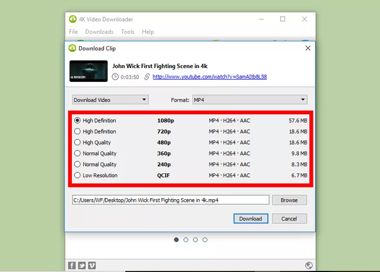Go to second page indicator dot
Viewport: 380px width, 272px height.
[186, 240]
